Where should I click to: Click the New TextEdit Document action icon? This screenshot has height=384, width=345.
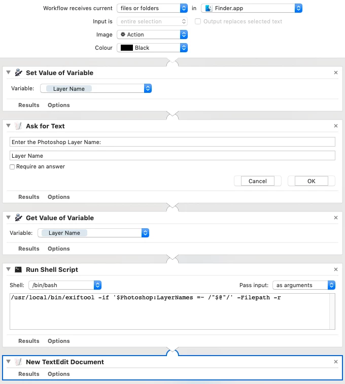[18, 362]
